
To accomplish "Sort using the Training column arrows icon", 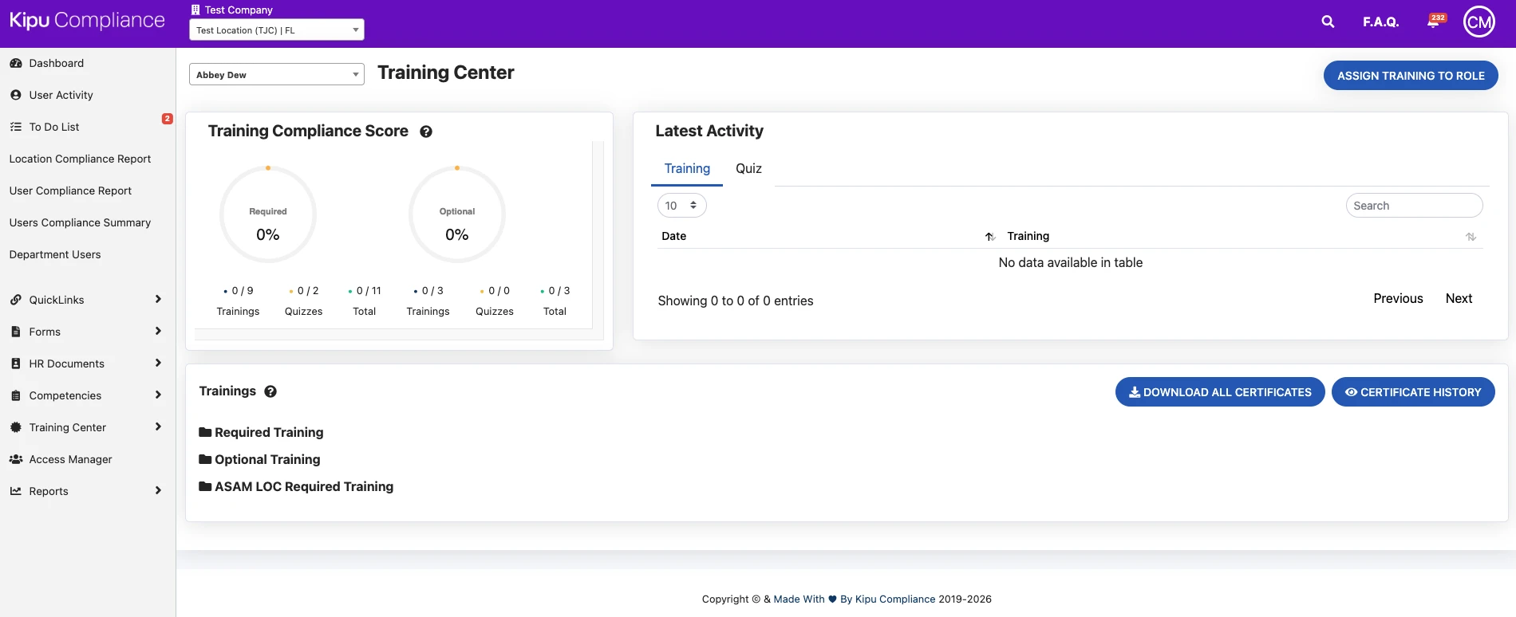I will coord(1471,237).
